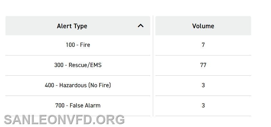Click the Hazardous volume value 3
The width and height of the screenshot is (271, 127).
click(x=203, y=85)
